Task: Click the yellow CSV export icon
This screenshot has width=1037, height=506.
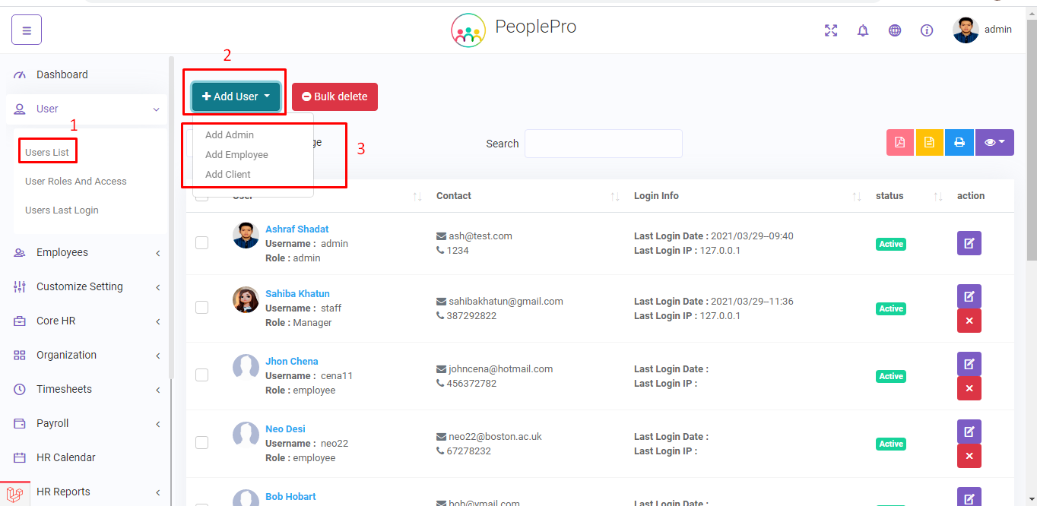Action: (929, 142)
